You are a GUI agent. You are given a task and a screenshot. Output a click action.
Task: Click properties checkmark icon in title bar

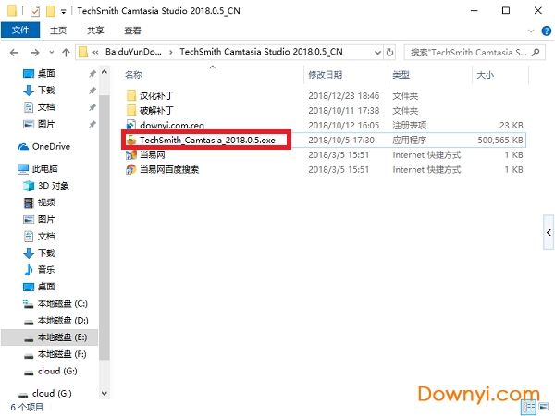[35, 11]
